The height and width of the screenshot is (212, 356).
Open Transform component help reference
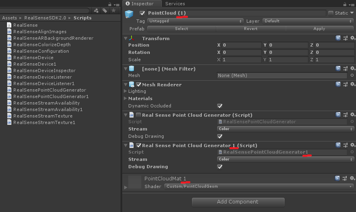pos(338,38)
